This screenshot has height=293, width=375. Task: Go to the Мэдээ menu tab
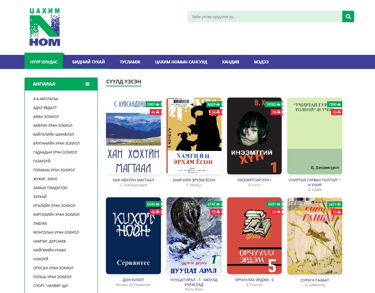[261, 62]
